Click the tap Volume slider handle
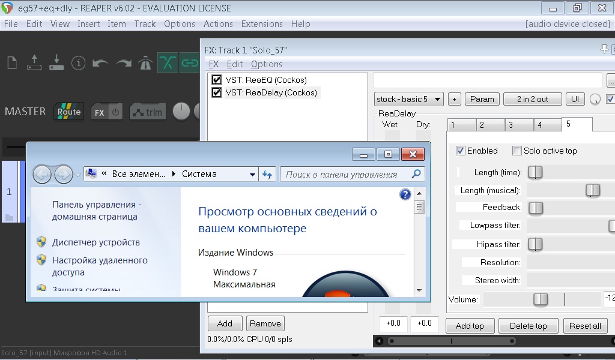This screenshot has width=615, height=360. point(541,299)
